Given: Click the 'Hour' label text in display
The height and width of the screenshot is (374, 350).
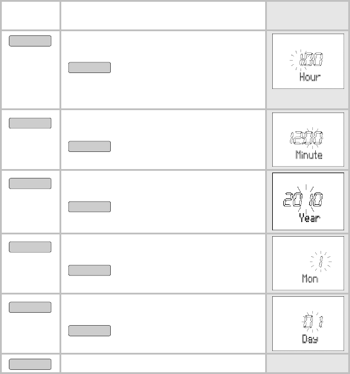Looking at the screenshot, I should pyautogui.click(x=310, y=77).
